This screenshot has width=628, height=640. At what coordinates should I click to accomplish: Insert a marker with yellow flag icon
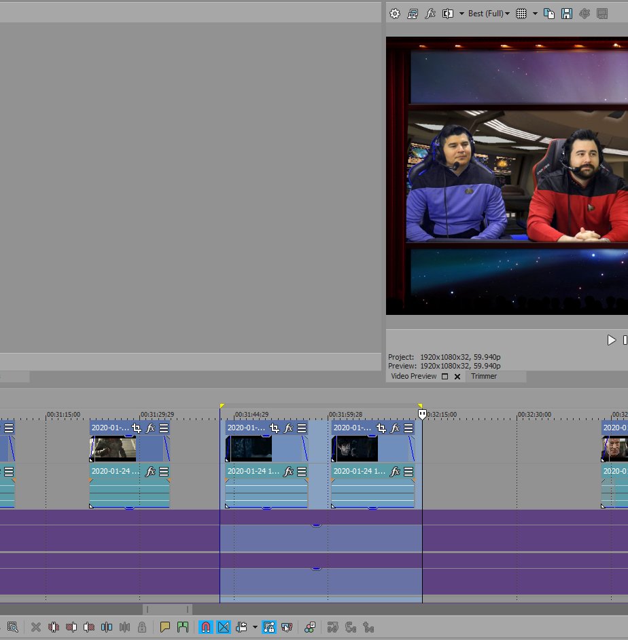pyautogui.click(x=165, y=627)
